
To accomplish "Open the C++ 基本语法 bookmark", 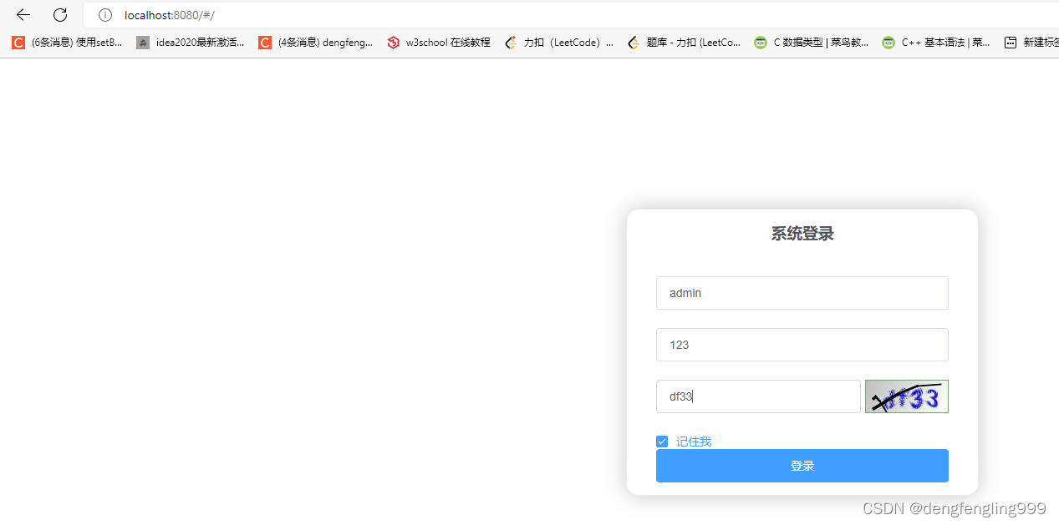I will coord(937,43).
